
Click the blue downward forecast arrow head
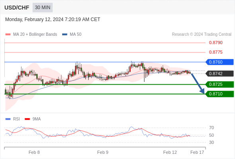coord(202,91)
